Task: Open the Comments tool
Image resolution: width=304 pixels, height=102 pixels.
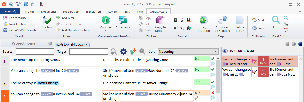Action: tap(123, 22)
